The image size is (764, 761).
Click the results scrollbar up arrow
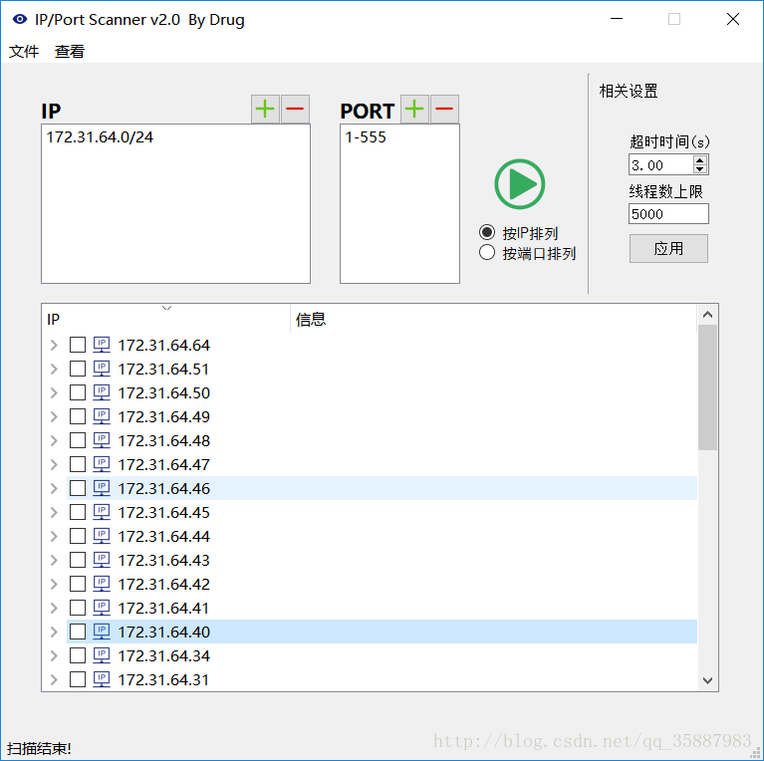click(x=707, y=315)
